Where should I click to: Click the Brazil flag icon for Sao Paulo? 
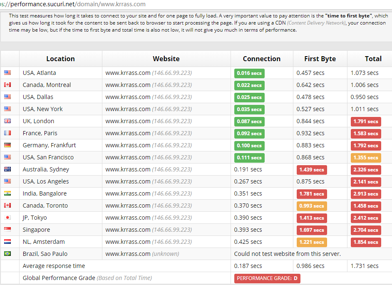[7, 254]
